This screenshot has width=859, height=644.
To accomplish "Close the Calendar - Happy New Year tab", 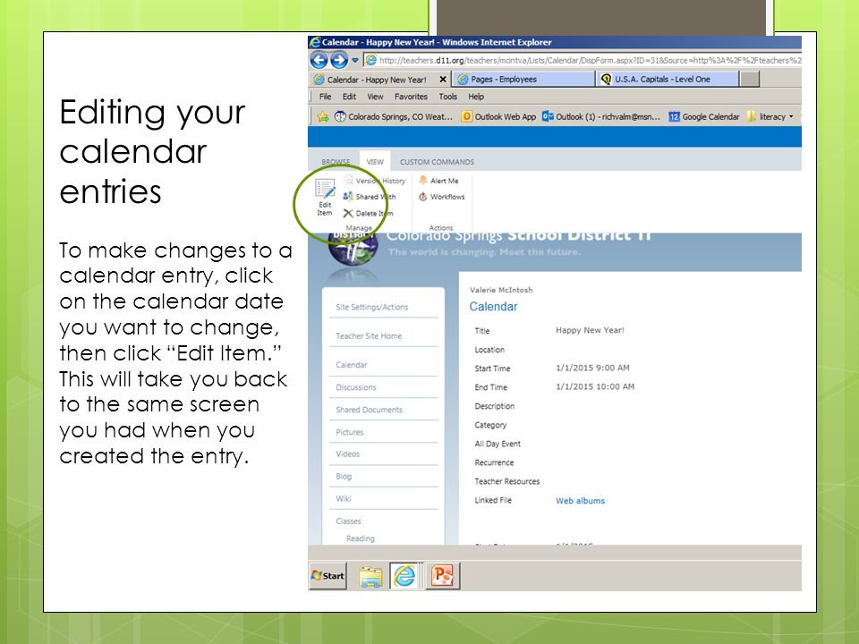I will pyautogui.click(x=443, y=80).
